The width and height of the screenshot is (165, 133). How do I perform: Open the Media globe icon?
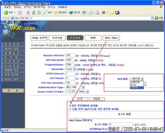(x=71, y=13)
